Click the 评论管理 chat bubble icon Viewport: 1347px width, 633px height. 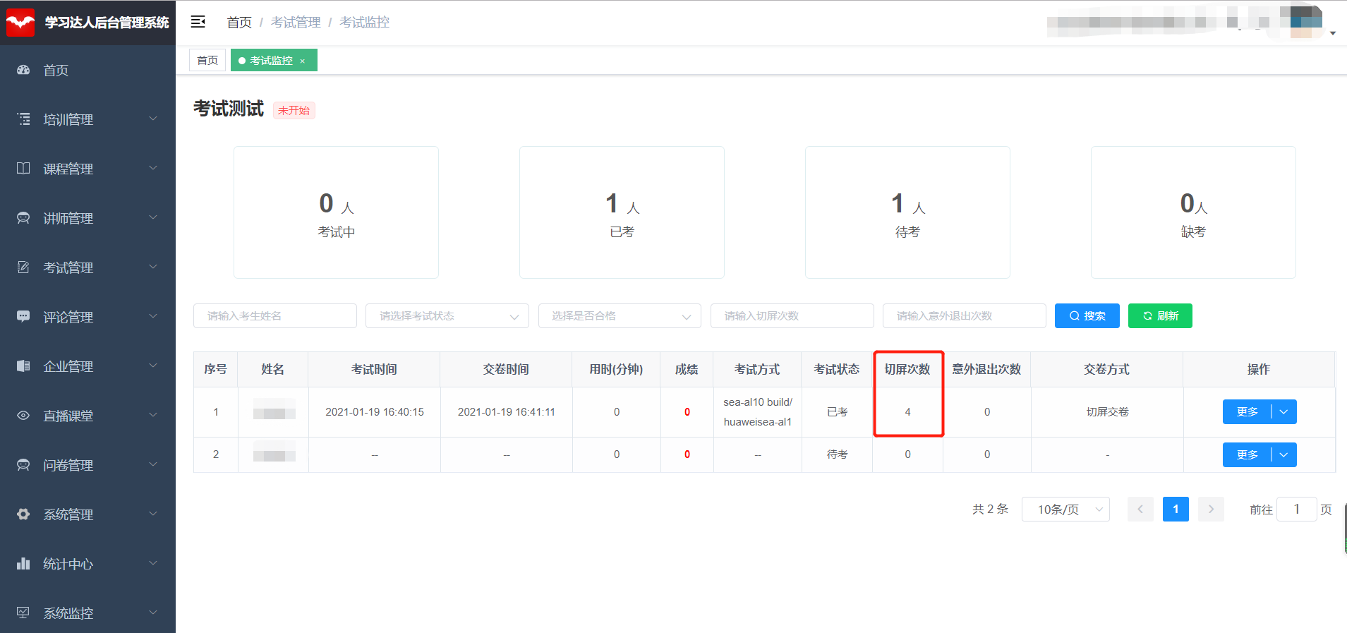23,317
